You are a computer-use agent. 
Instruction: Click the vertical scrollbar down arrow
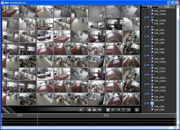tap(178, 125)
